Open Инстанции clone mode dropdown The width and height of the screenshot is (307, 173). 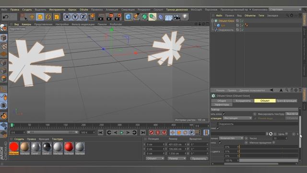[x=237, y=118]
